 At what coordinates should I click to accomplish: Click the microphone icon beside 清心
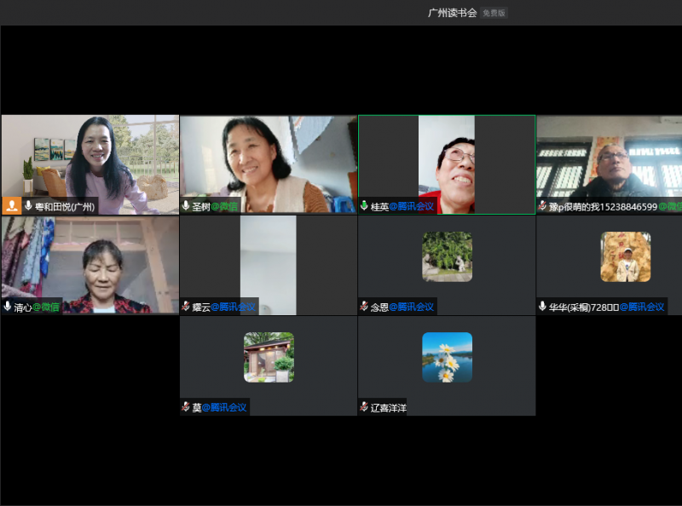tap(8, 307)
